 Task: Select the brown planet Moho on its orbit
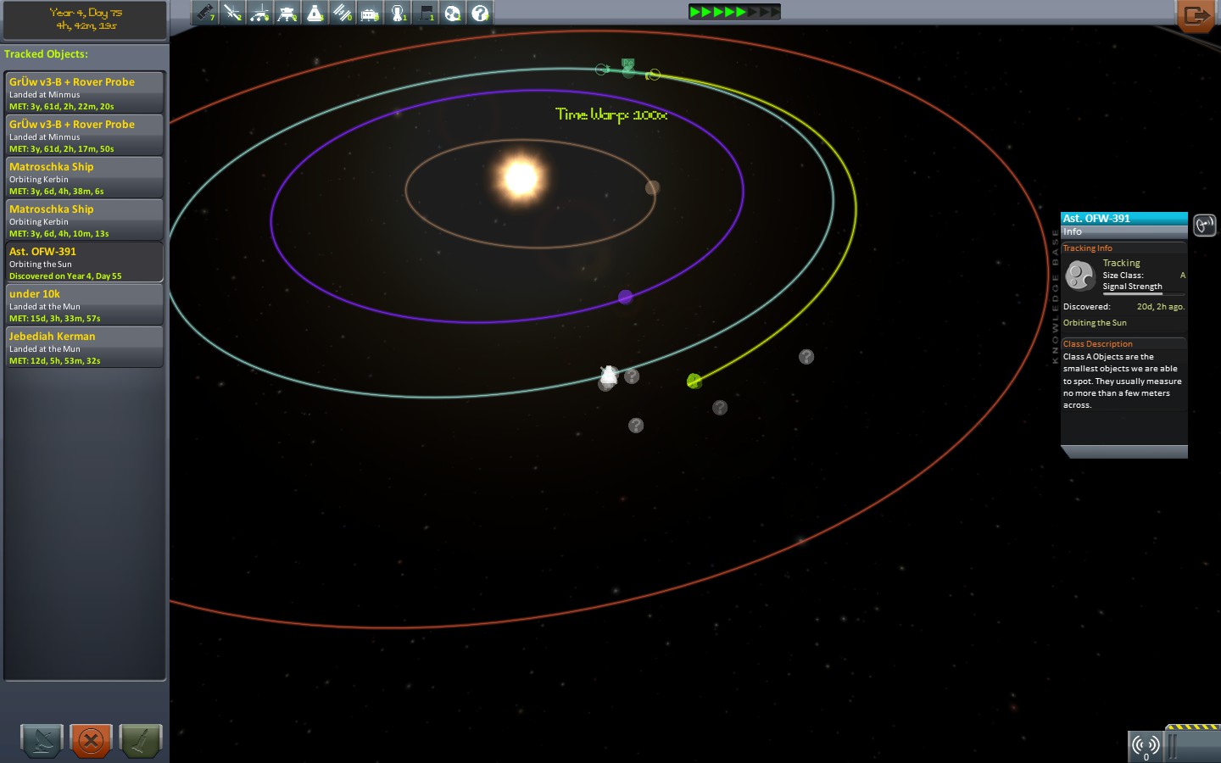[652, 187]
